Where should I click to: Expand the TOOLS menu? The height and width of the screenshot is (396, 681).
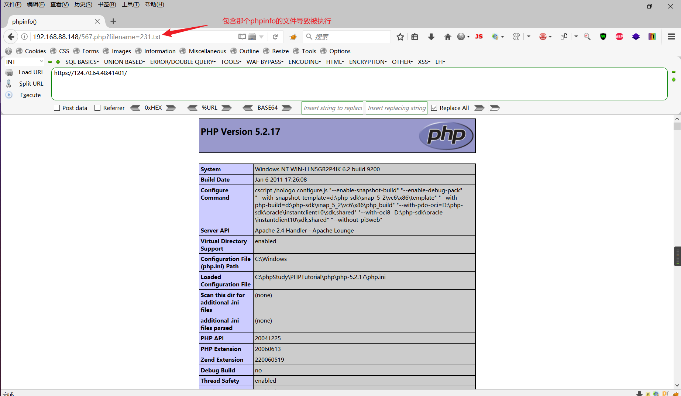tap(231, 62)
